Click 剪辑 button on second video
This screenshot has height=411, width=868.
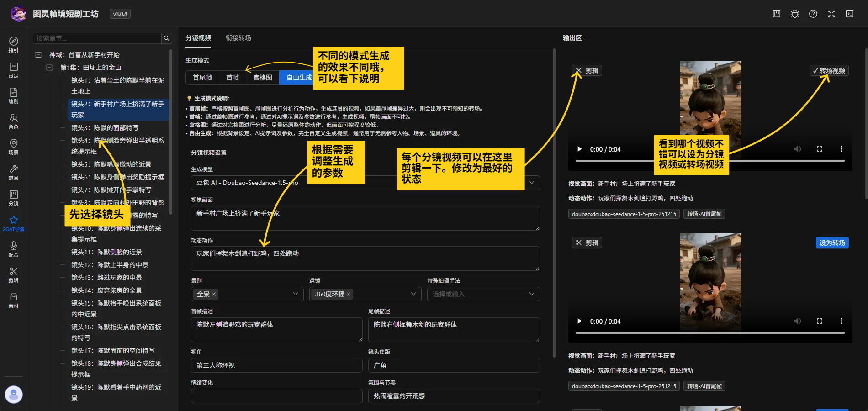[587, 243]
